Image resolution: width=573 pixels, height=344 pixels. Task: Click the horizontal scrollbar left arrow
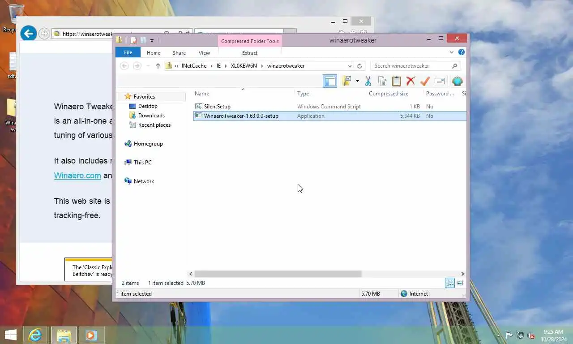point(191,274)
